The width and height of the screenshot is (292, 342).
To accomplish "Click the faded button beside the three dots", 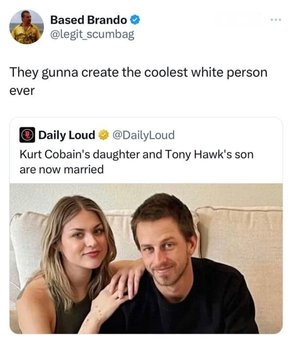I will pos(237,20).
